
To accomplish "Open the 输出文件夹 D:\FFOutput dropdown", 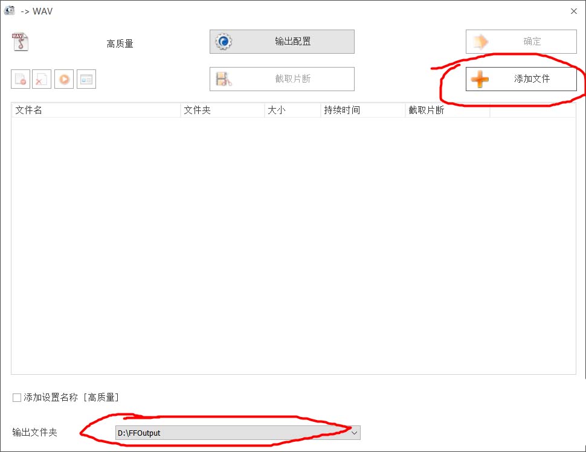I will point(237,433).
